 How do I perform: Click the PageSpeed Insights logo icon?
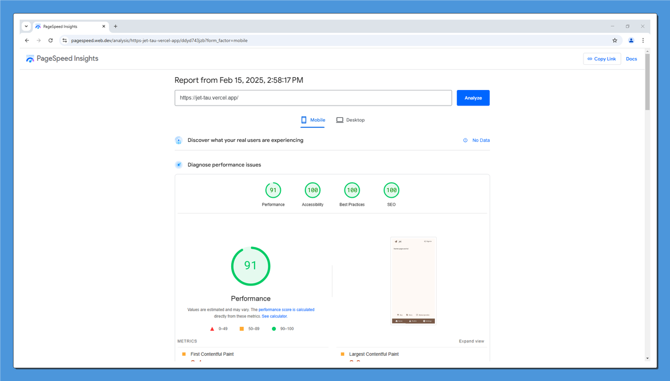(30, 59)
